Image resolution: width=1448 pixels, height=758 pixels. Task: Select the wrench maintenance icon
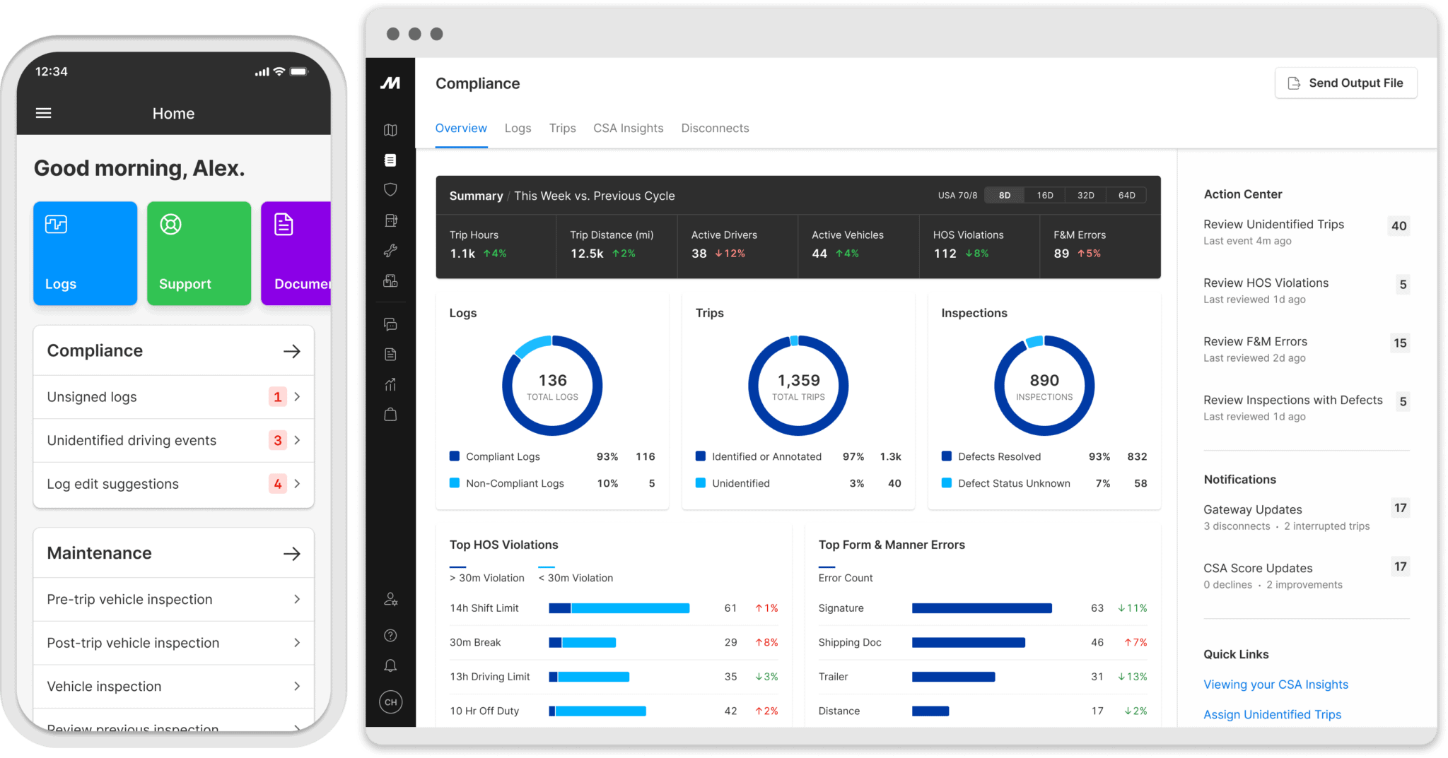pos(390,250)
